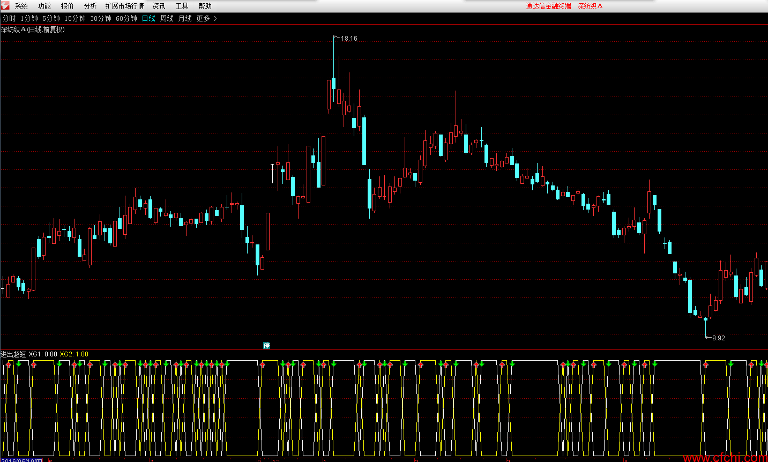The height and width of the screenshot is (462, 768).
Task: Switch to the 周线 period tab
Action: (x=167, y=18)
